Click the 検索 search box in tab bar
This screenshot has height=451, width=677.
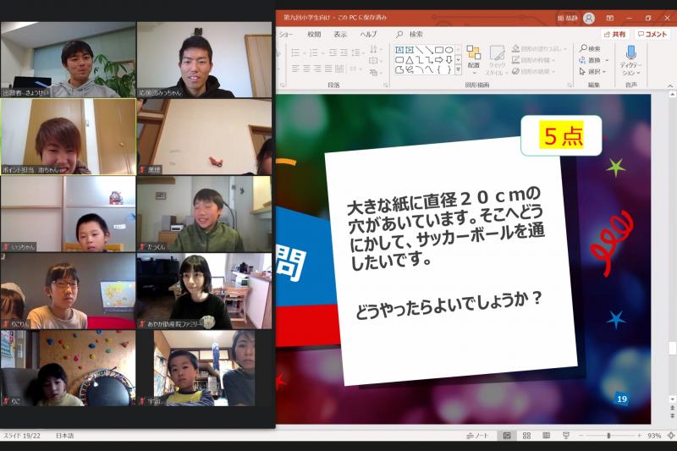(410, 34)
